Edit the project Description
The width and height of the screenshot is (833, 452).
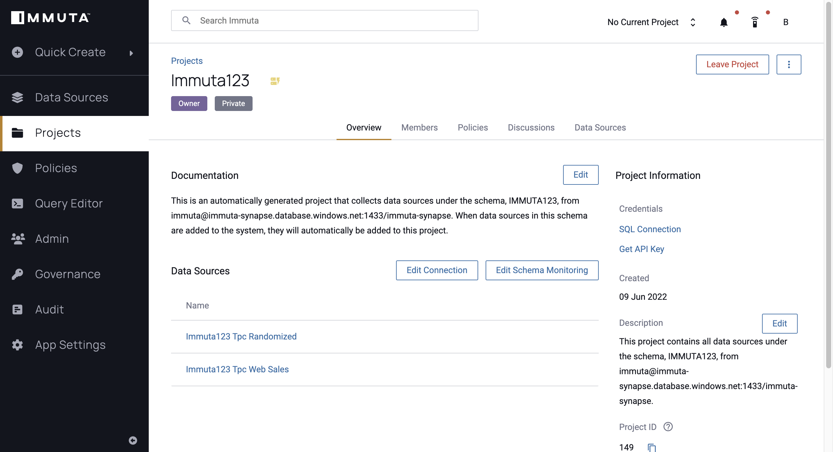(x=780, y=324)
